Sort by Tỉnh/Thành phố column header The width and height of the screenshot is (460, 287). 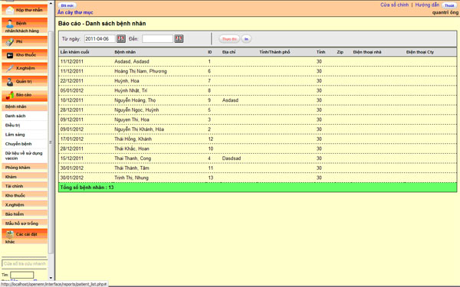tap(274, 52)
